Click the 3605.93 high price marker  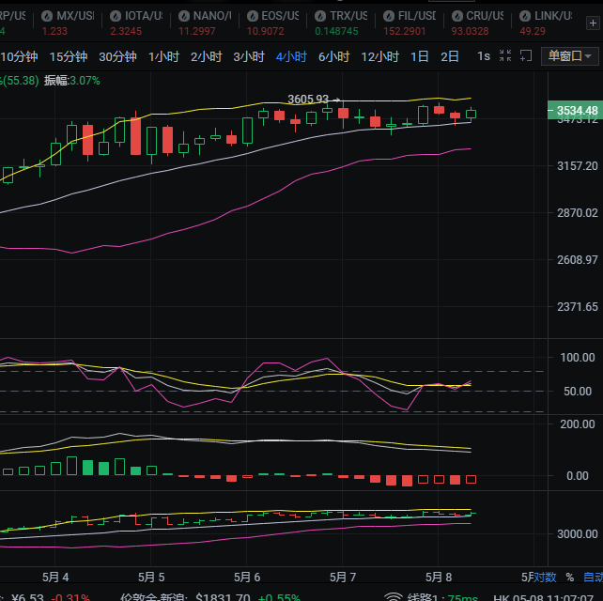[x=308, y=99]
